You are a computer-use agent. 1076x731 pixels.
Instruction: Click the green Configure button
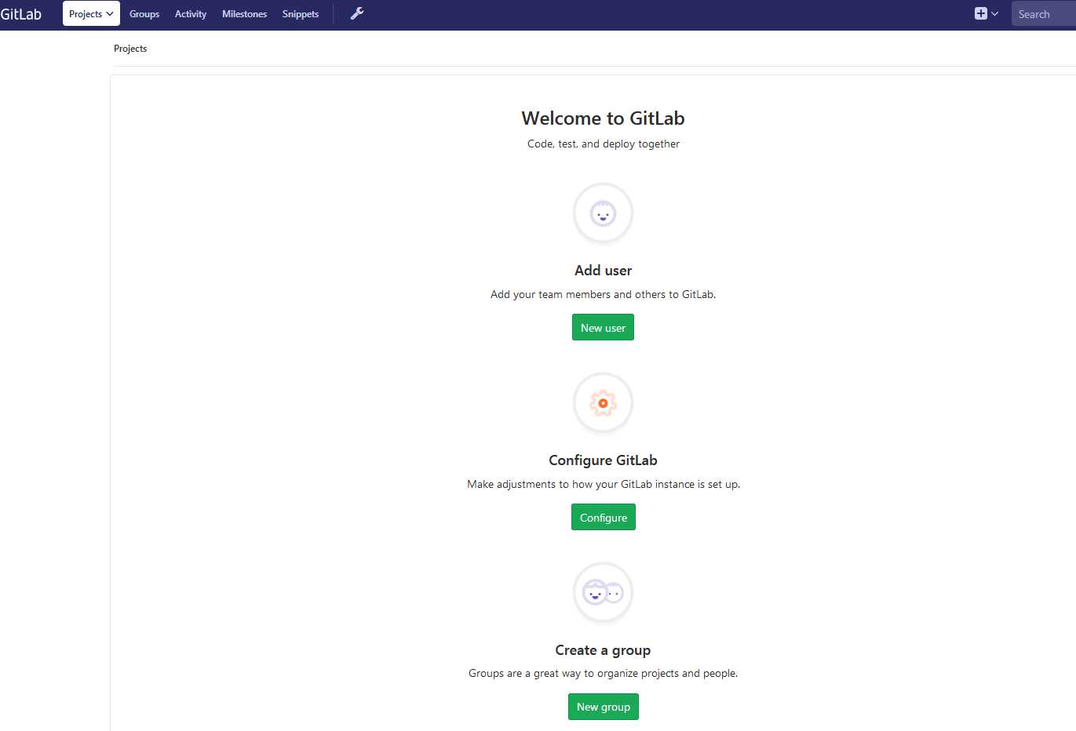pyautogui.click(x=604, y=518)
